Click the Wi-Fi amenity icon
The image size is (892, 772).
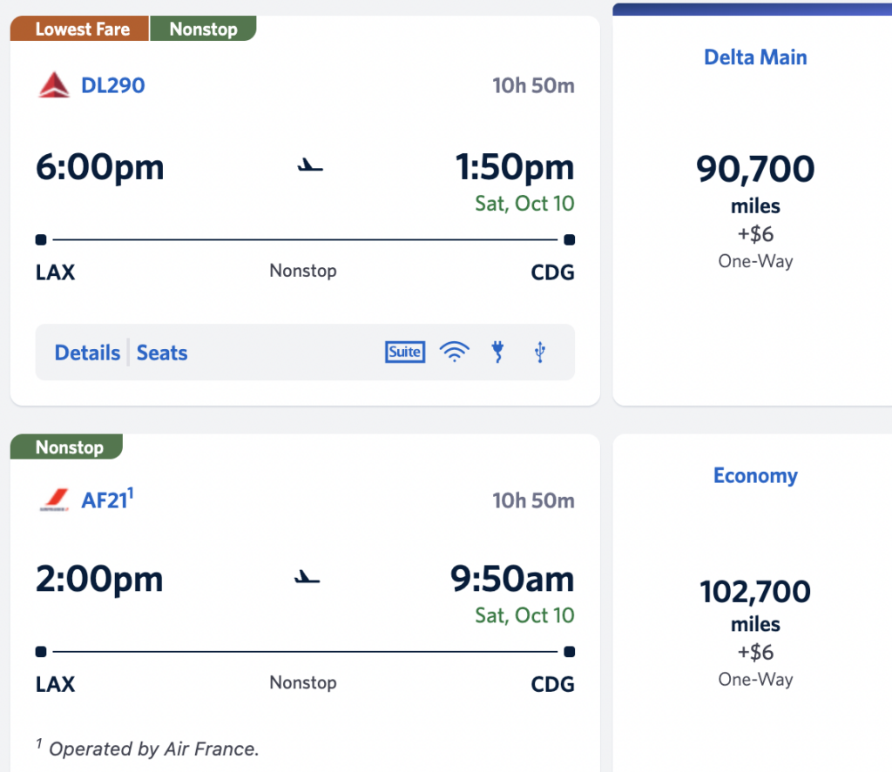click(454, 352)
